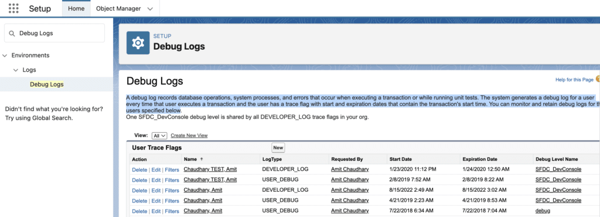Click the Debug Level Name column header
This screenshot has height=217, width=600.
(x=557, y=159)
